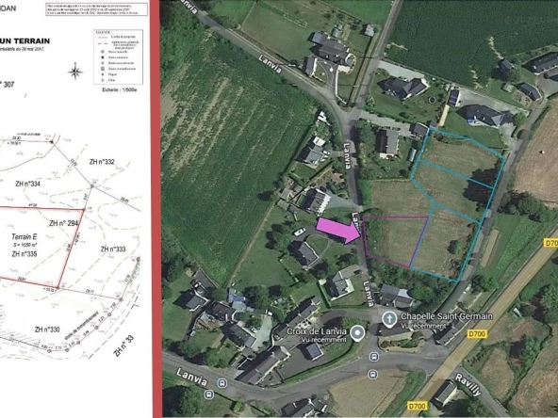Select the ZH n°330 plot label
This screenshot has height=418, width=558.
47,330
